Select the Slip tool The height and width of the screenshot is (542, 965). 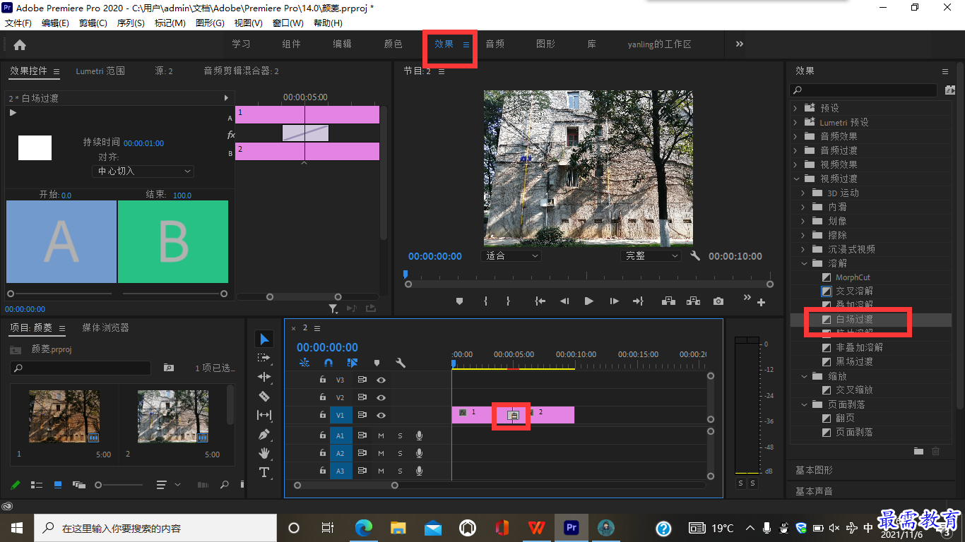(264, 415)
